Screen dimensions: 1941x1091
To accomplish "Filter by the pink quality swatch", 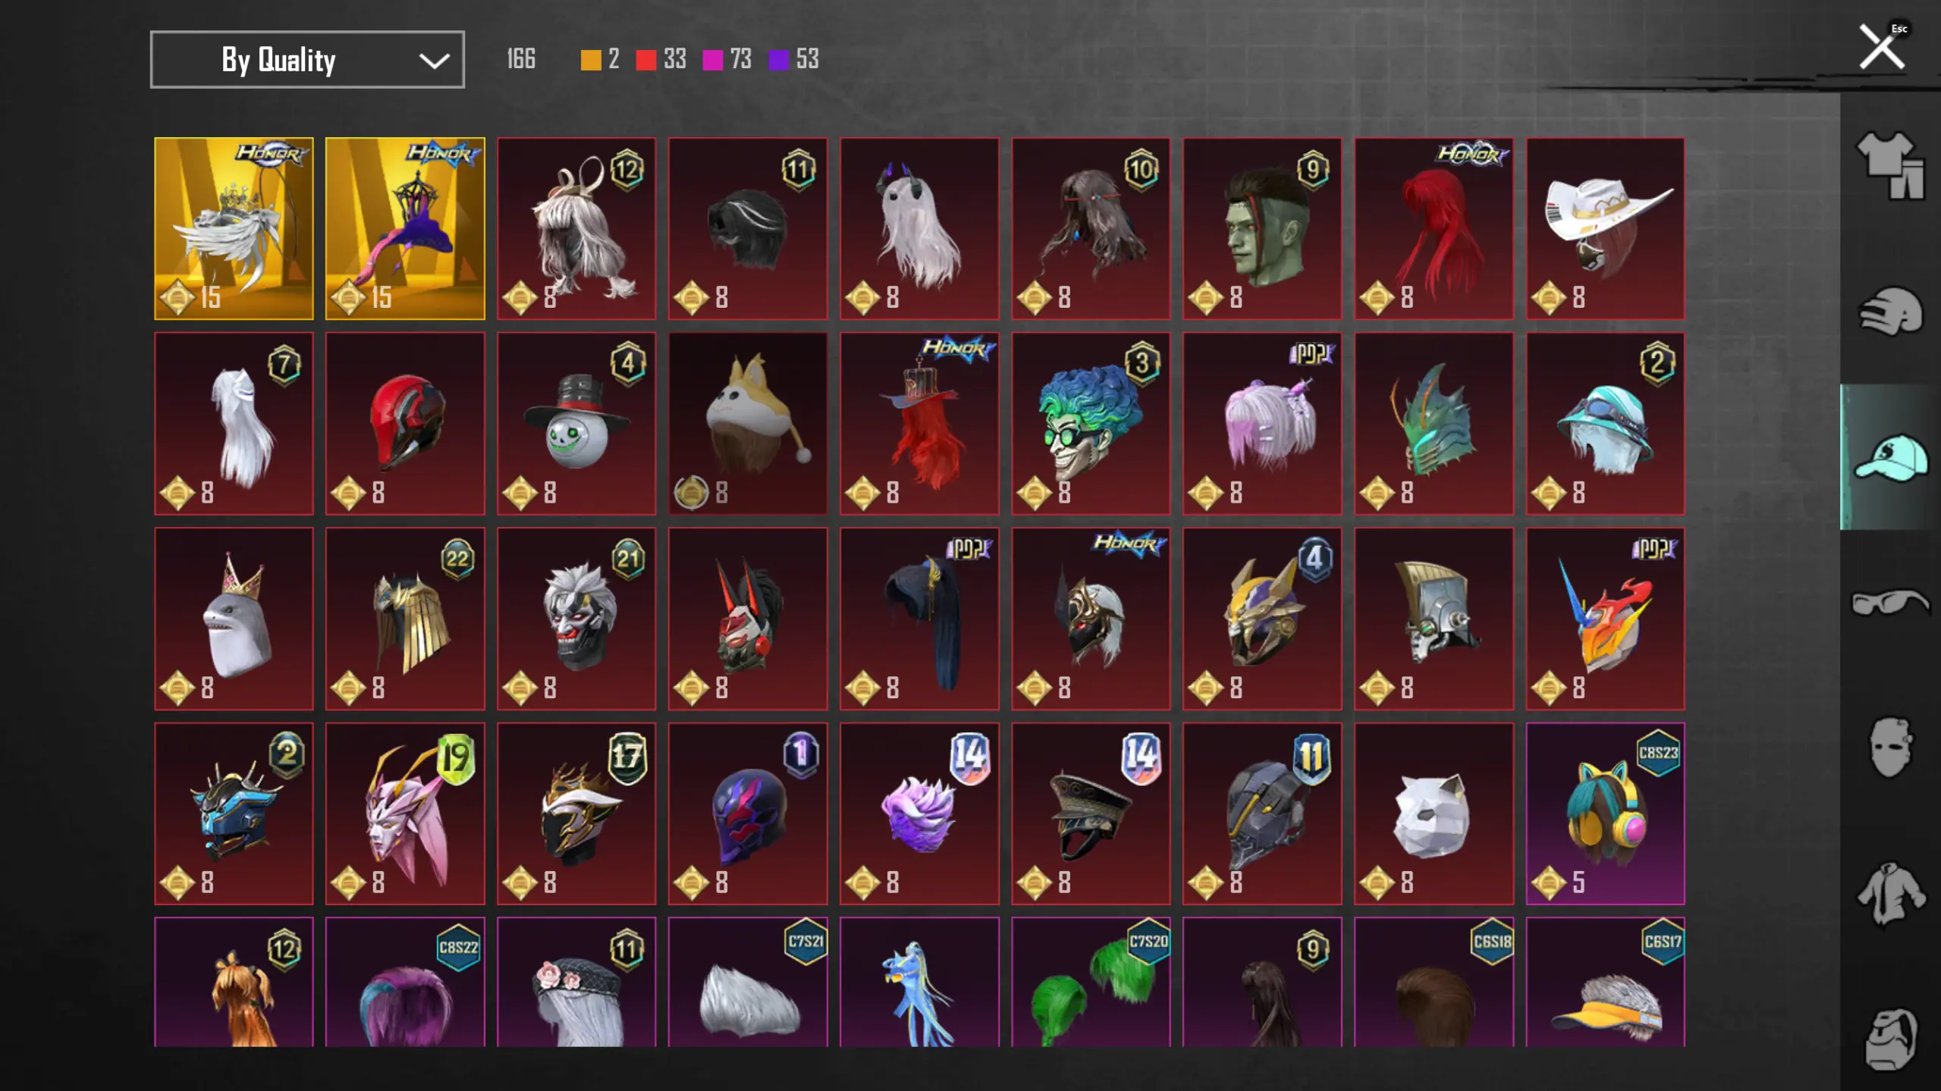I will point(712,60).
